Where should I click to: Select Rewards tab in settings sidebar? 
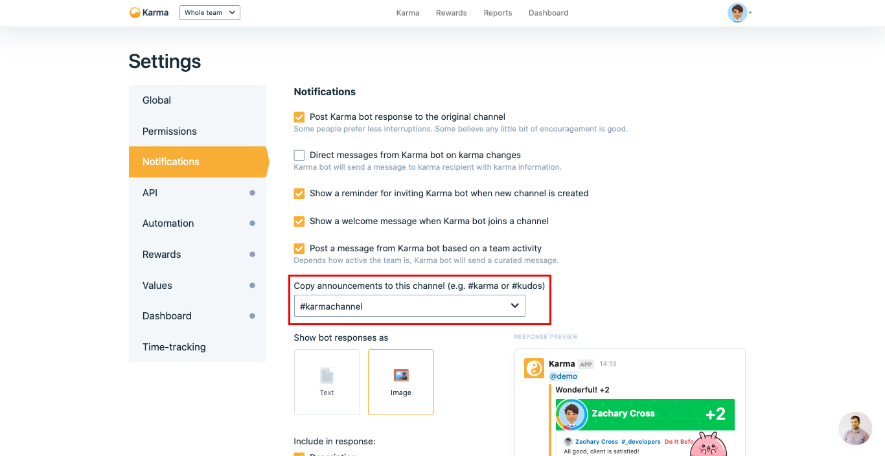(x=198, y=254)
